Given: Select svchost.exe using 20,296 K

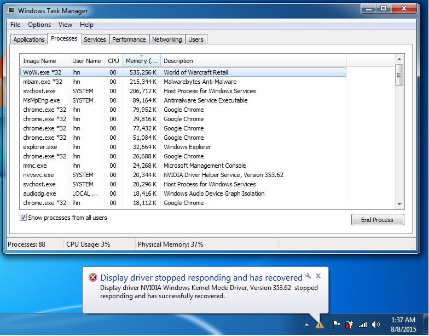Looking at the screenshot, I should pyautogui.click(x=183, y=184).
